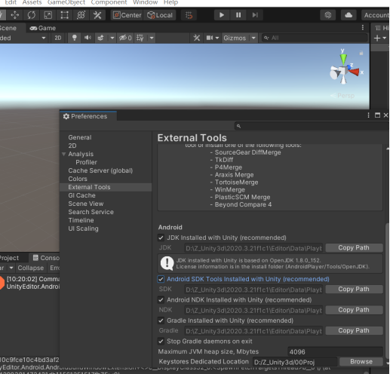Open the Assets menu
Image resolution: width=390 pixels, height=374 pixels.
point(32,3)
